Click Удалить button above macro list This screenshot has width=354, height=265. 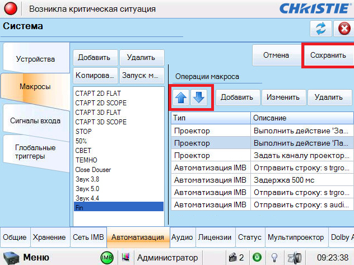142,58
